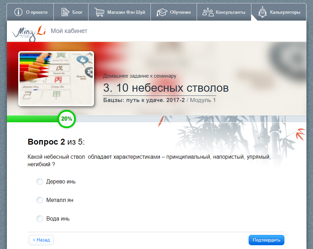313x249 pixels.
Task: Click the people group icon for Консультанты
Action: coord(208,12)
